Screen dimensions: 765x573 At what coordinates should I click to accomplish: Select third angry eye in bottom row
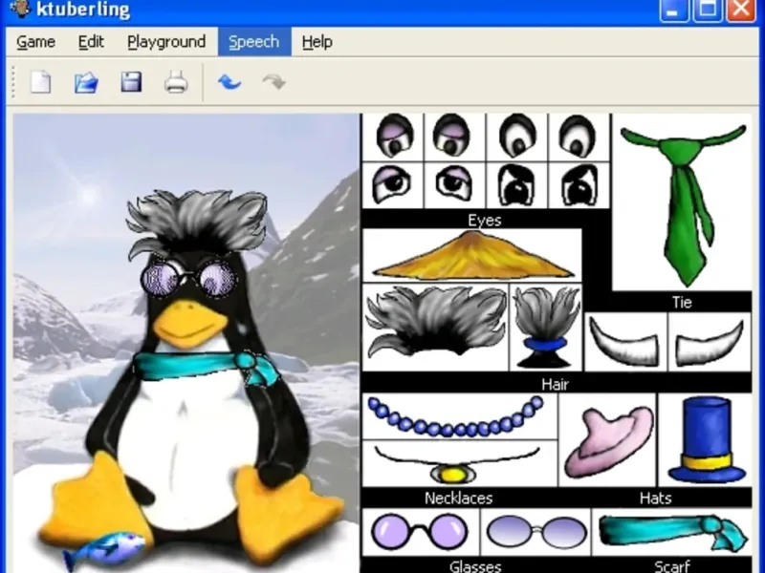(516, 185)
